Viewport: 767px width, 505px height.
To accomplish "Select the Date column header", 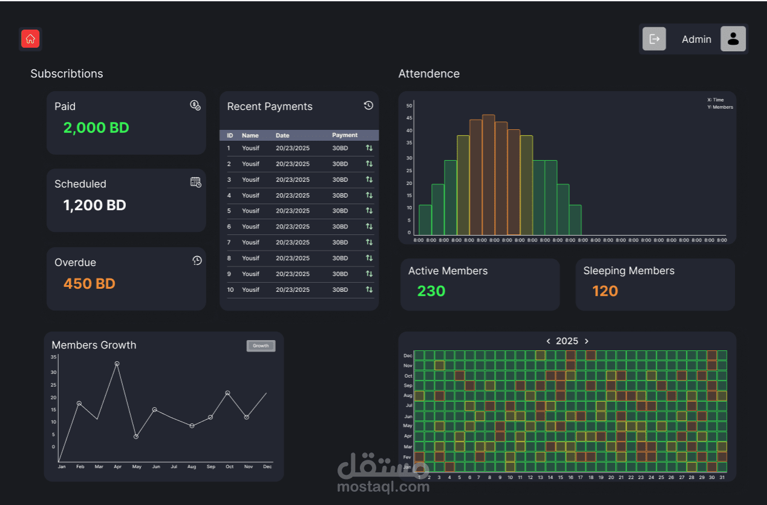I will [282, 135].
